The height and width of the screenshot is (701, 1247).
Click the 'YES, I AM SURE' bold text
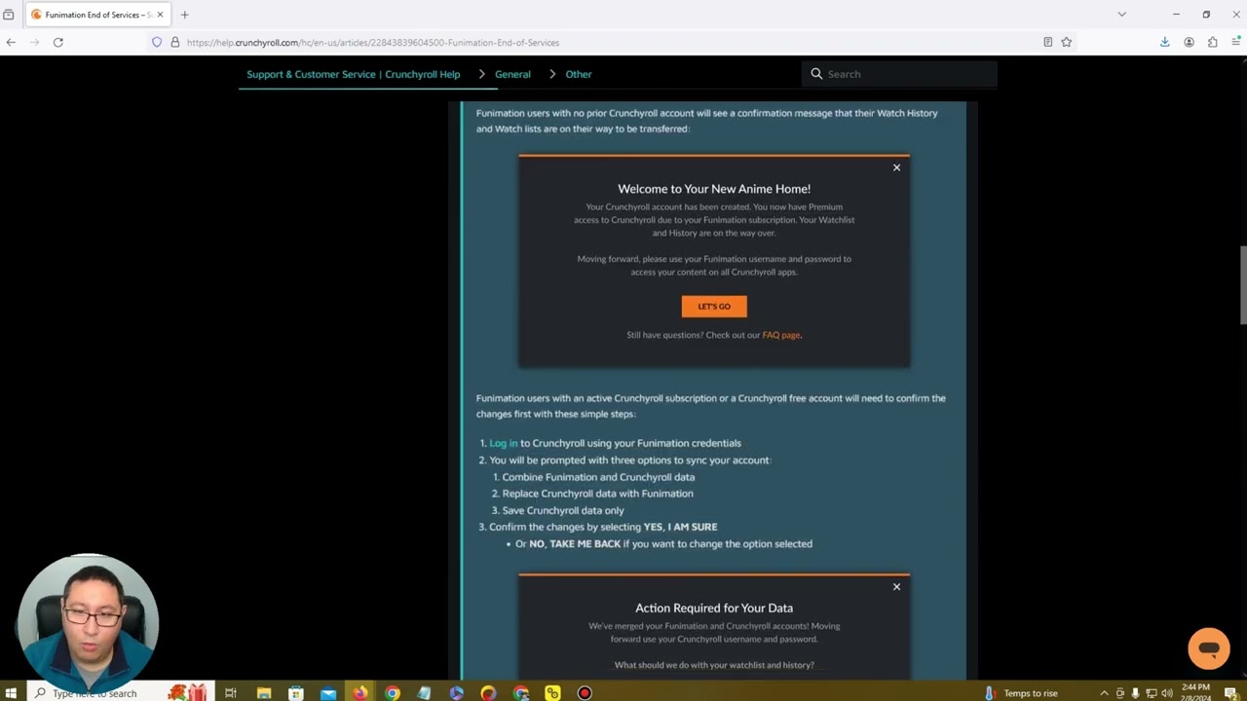680,527
